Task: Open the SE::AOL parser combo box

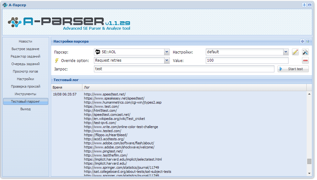Action: tap(132, 52)
